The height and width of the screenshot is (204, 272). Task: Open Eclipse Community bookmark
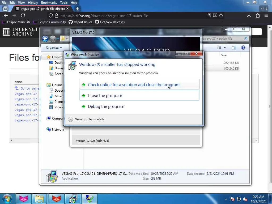coord(50,22)
